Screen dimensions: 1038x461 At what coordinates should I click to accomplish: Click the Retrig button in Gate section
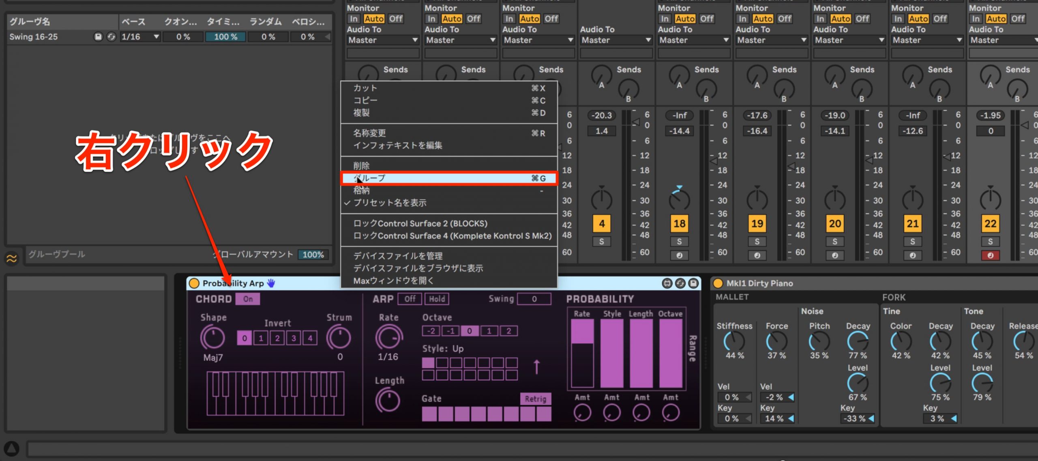[x=535, y=399]
